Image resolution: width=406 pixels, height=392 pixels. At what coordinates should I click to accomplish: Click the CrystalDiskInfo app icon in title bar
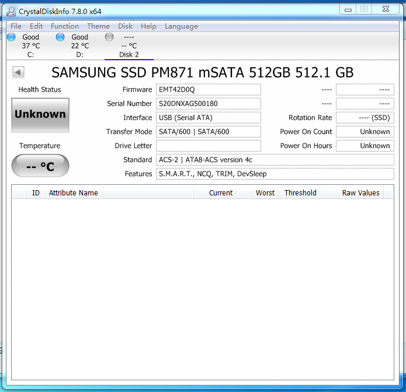pyautogui.click(x=11, y=11)
